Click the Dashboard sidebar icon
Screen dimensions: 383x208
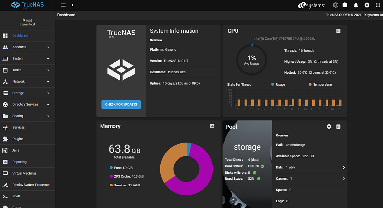tap(5, 35)
